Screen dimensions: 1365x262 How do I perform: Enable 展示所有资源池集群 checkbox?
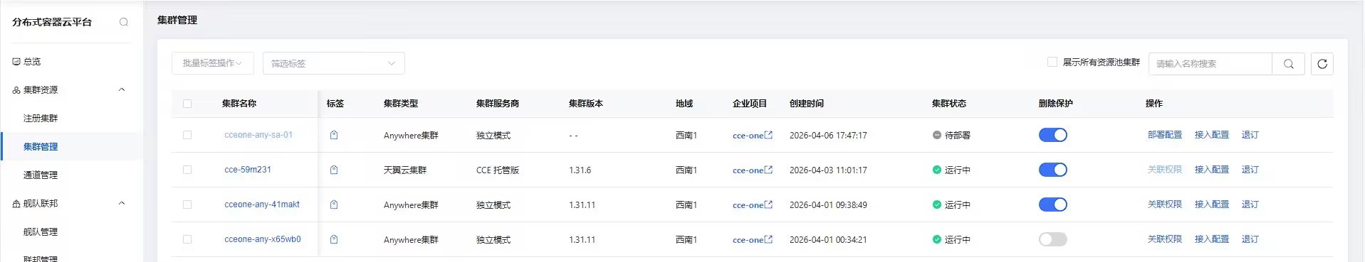1052,62
